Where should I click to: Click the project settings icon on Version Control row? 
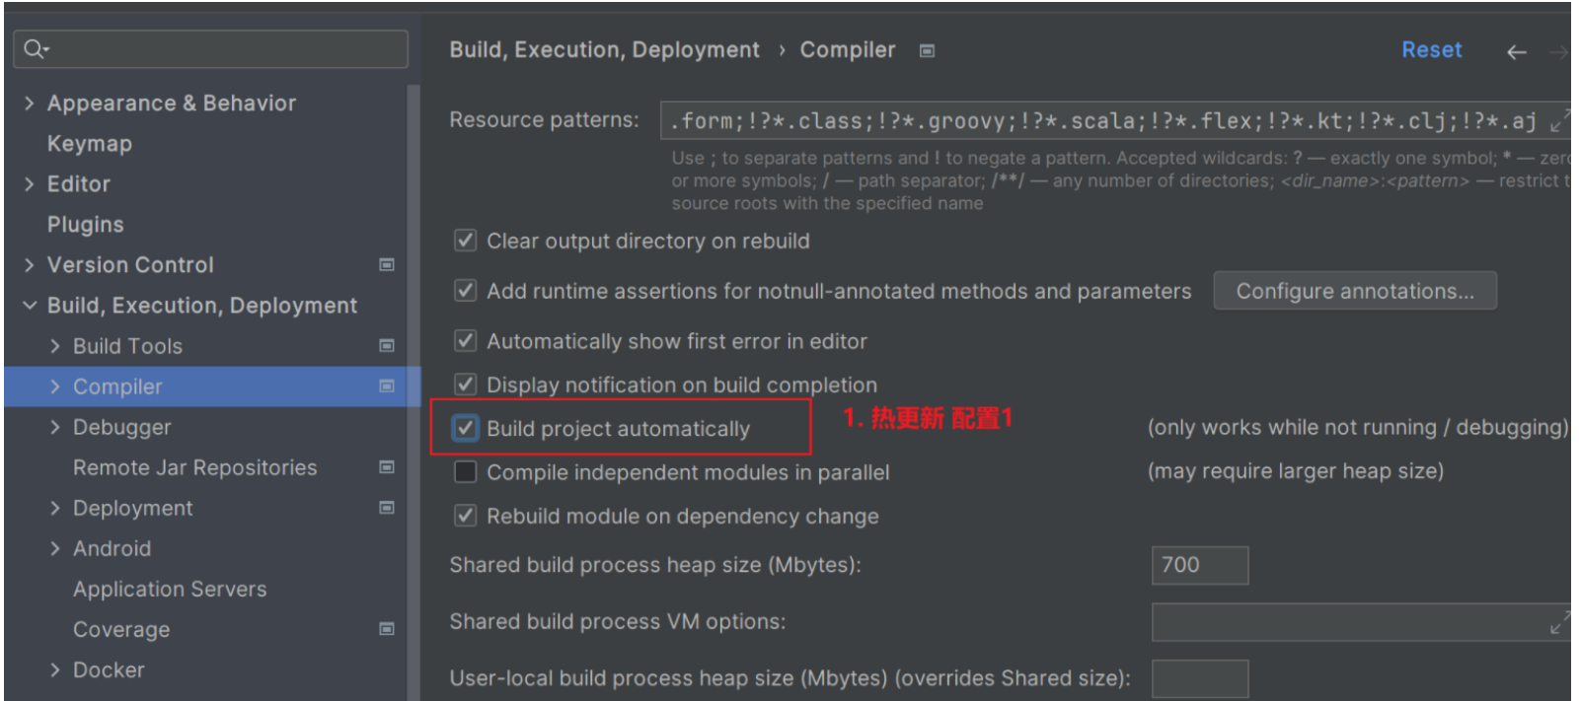tap(387, 264)
